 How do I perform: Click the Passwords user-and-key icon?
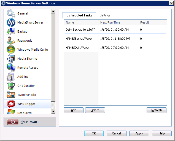click(x=11, y=41)
